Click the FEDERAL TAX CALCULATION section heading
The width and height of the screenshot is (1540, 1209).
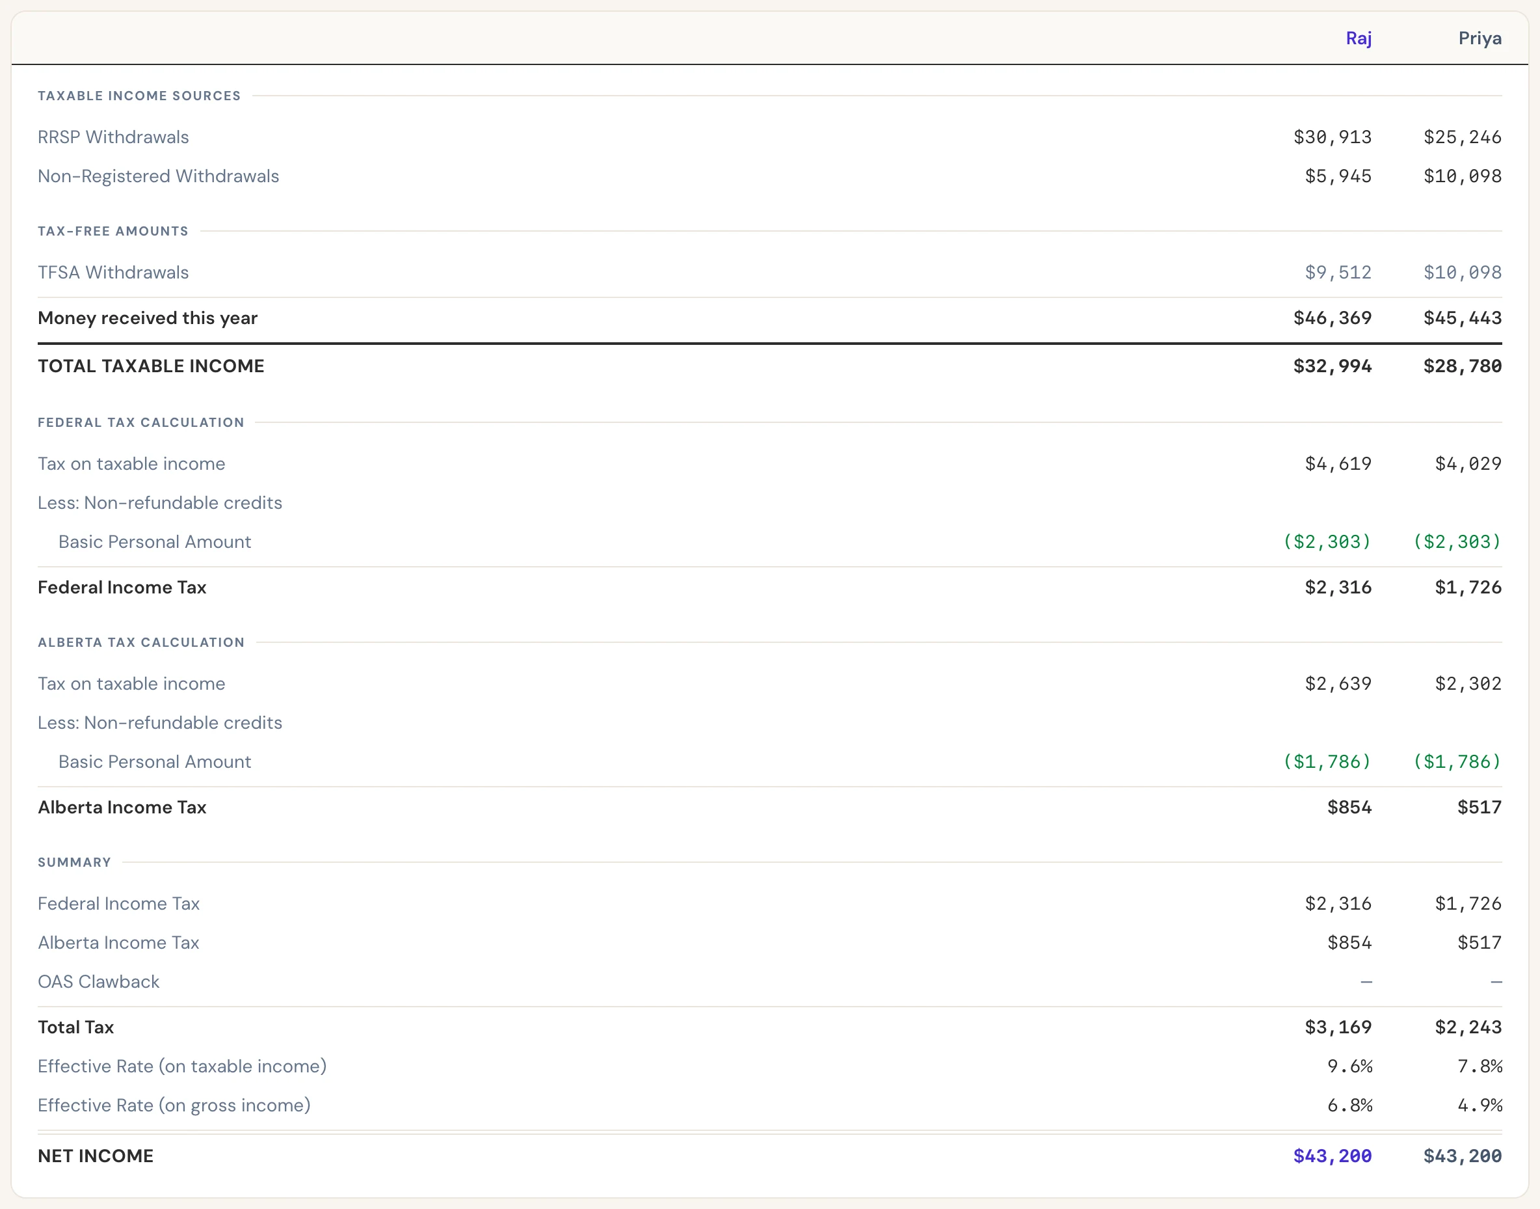point(140,422)
